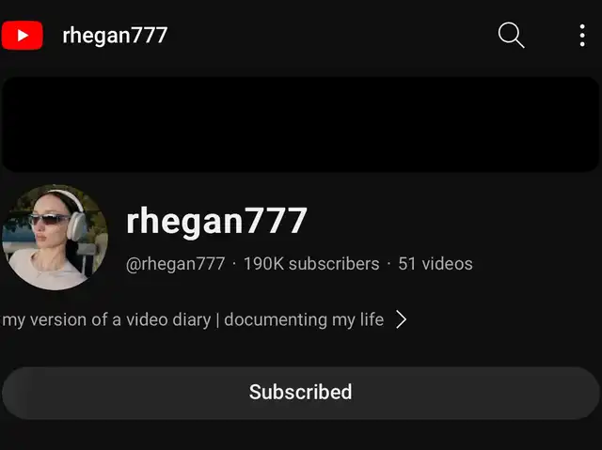
Task: Unsubscribe via the Subscribed pill button
Action: (x=301, y=393)
